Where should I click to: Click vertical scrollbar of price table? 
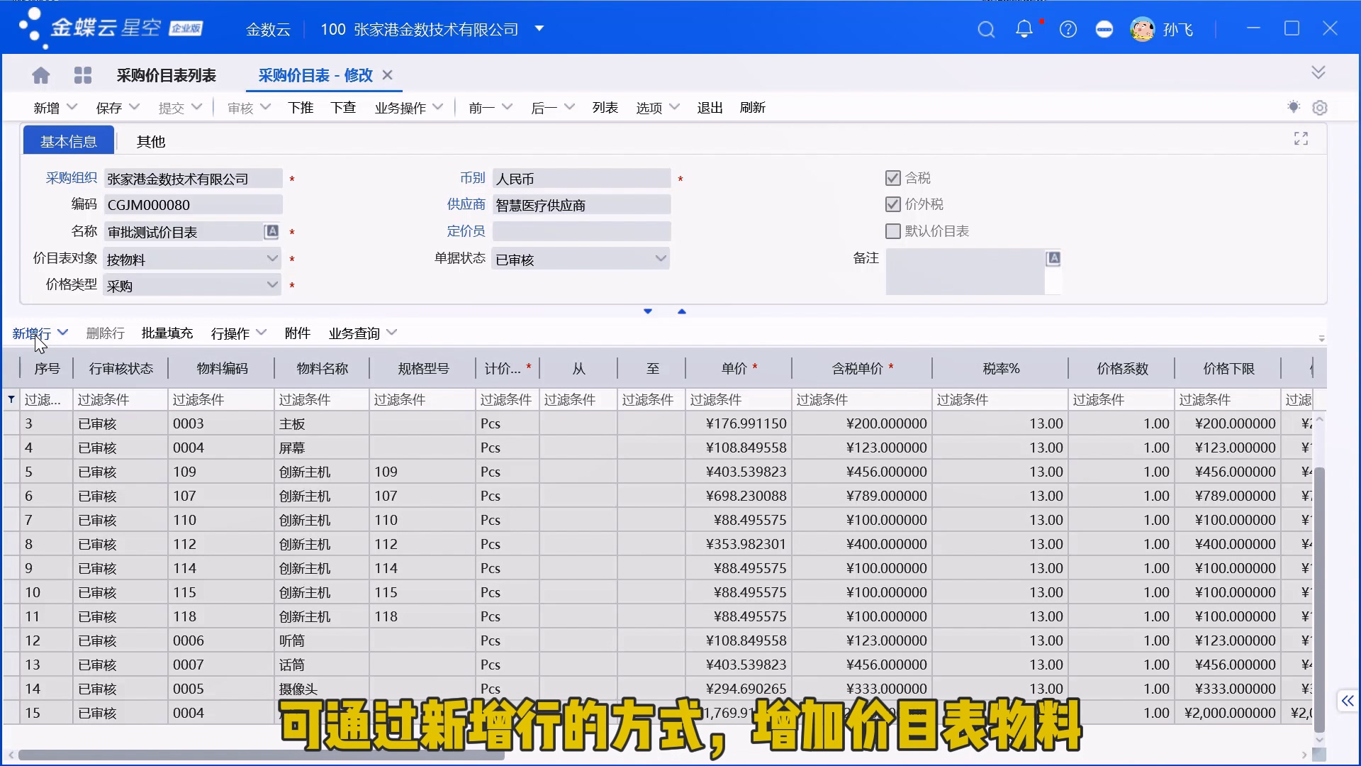(x=1319, y=599)
